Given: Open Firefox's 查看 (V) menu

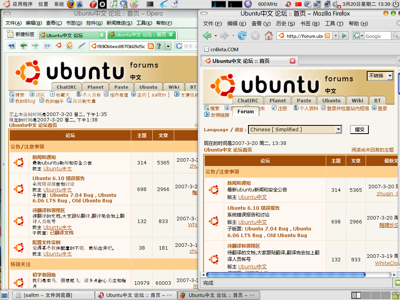Looking at the screenshot, I should pos(261,24).
